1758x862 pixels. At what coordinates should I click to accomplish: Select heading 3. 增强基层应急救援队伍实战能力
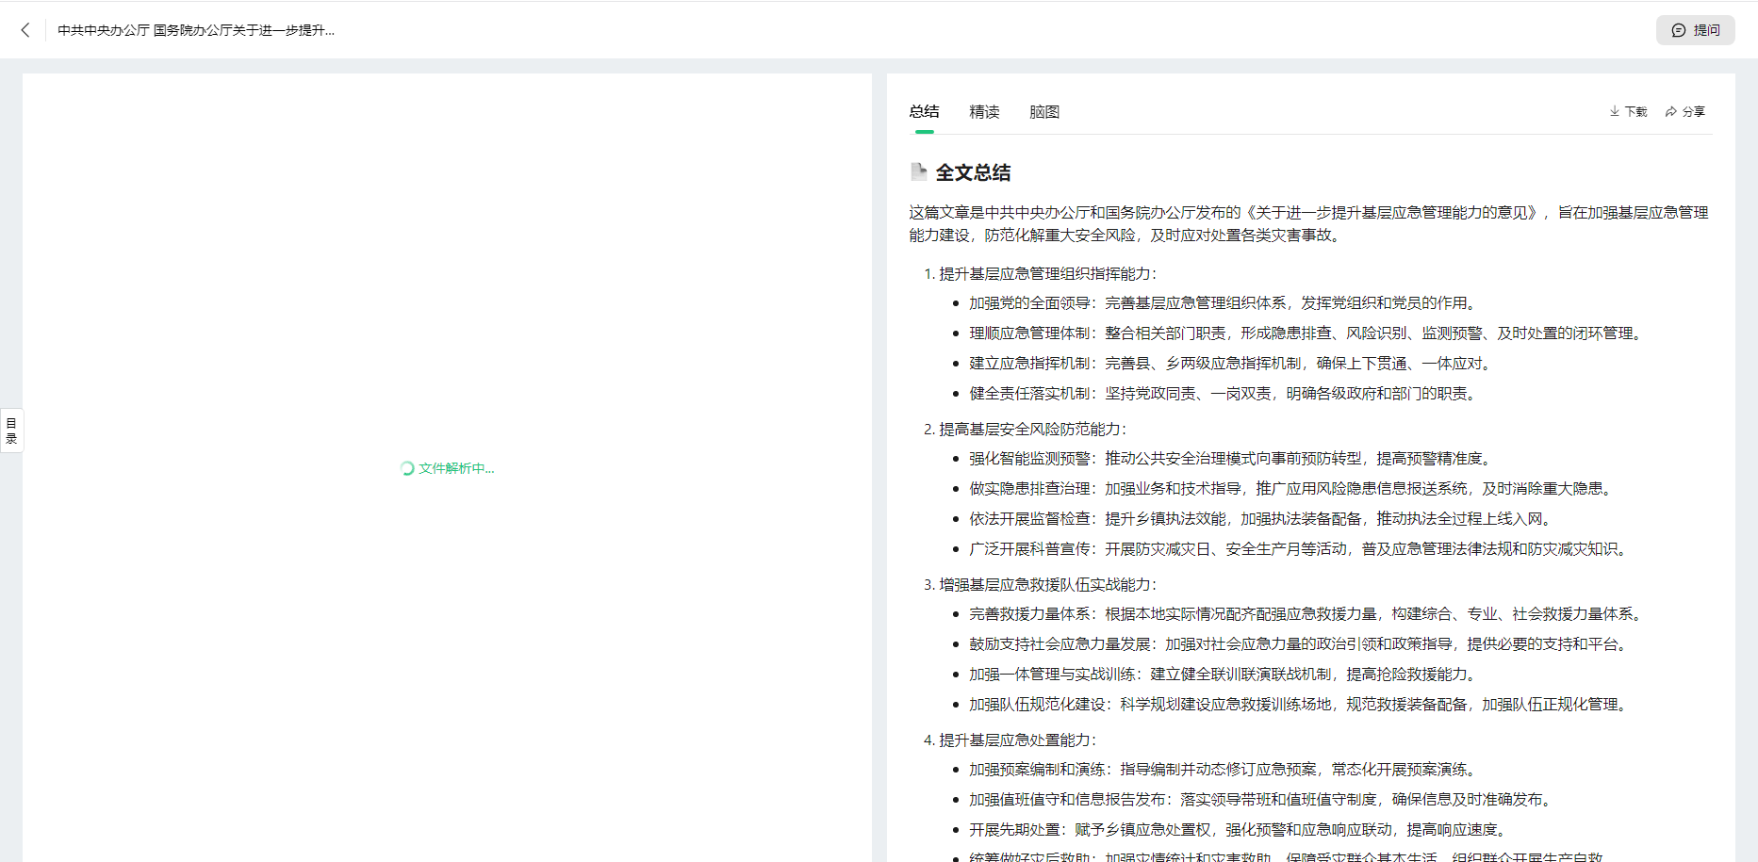click(x=1040, y=584)
